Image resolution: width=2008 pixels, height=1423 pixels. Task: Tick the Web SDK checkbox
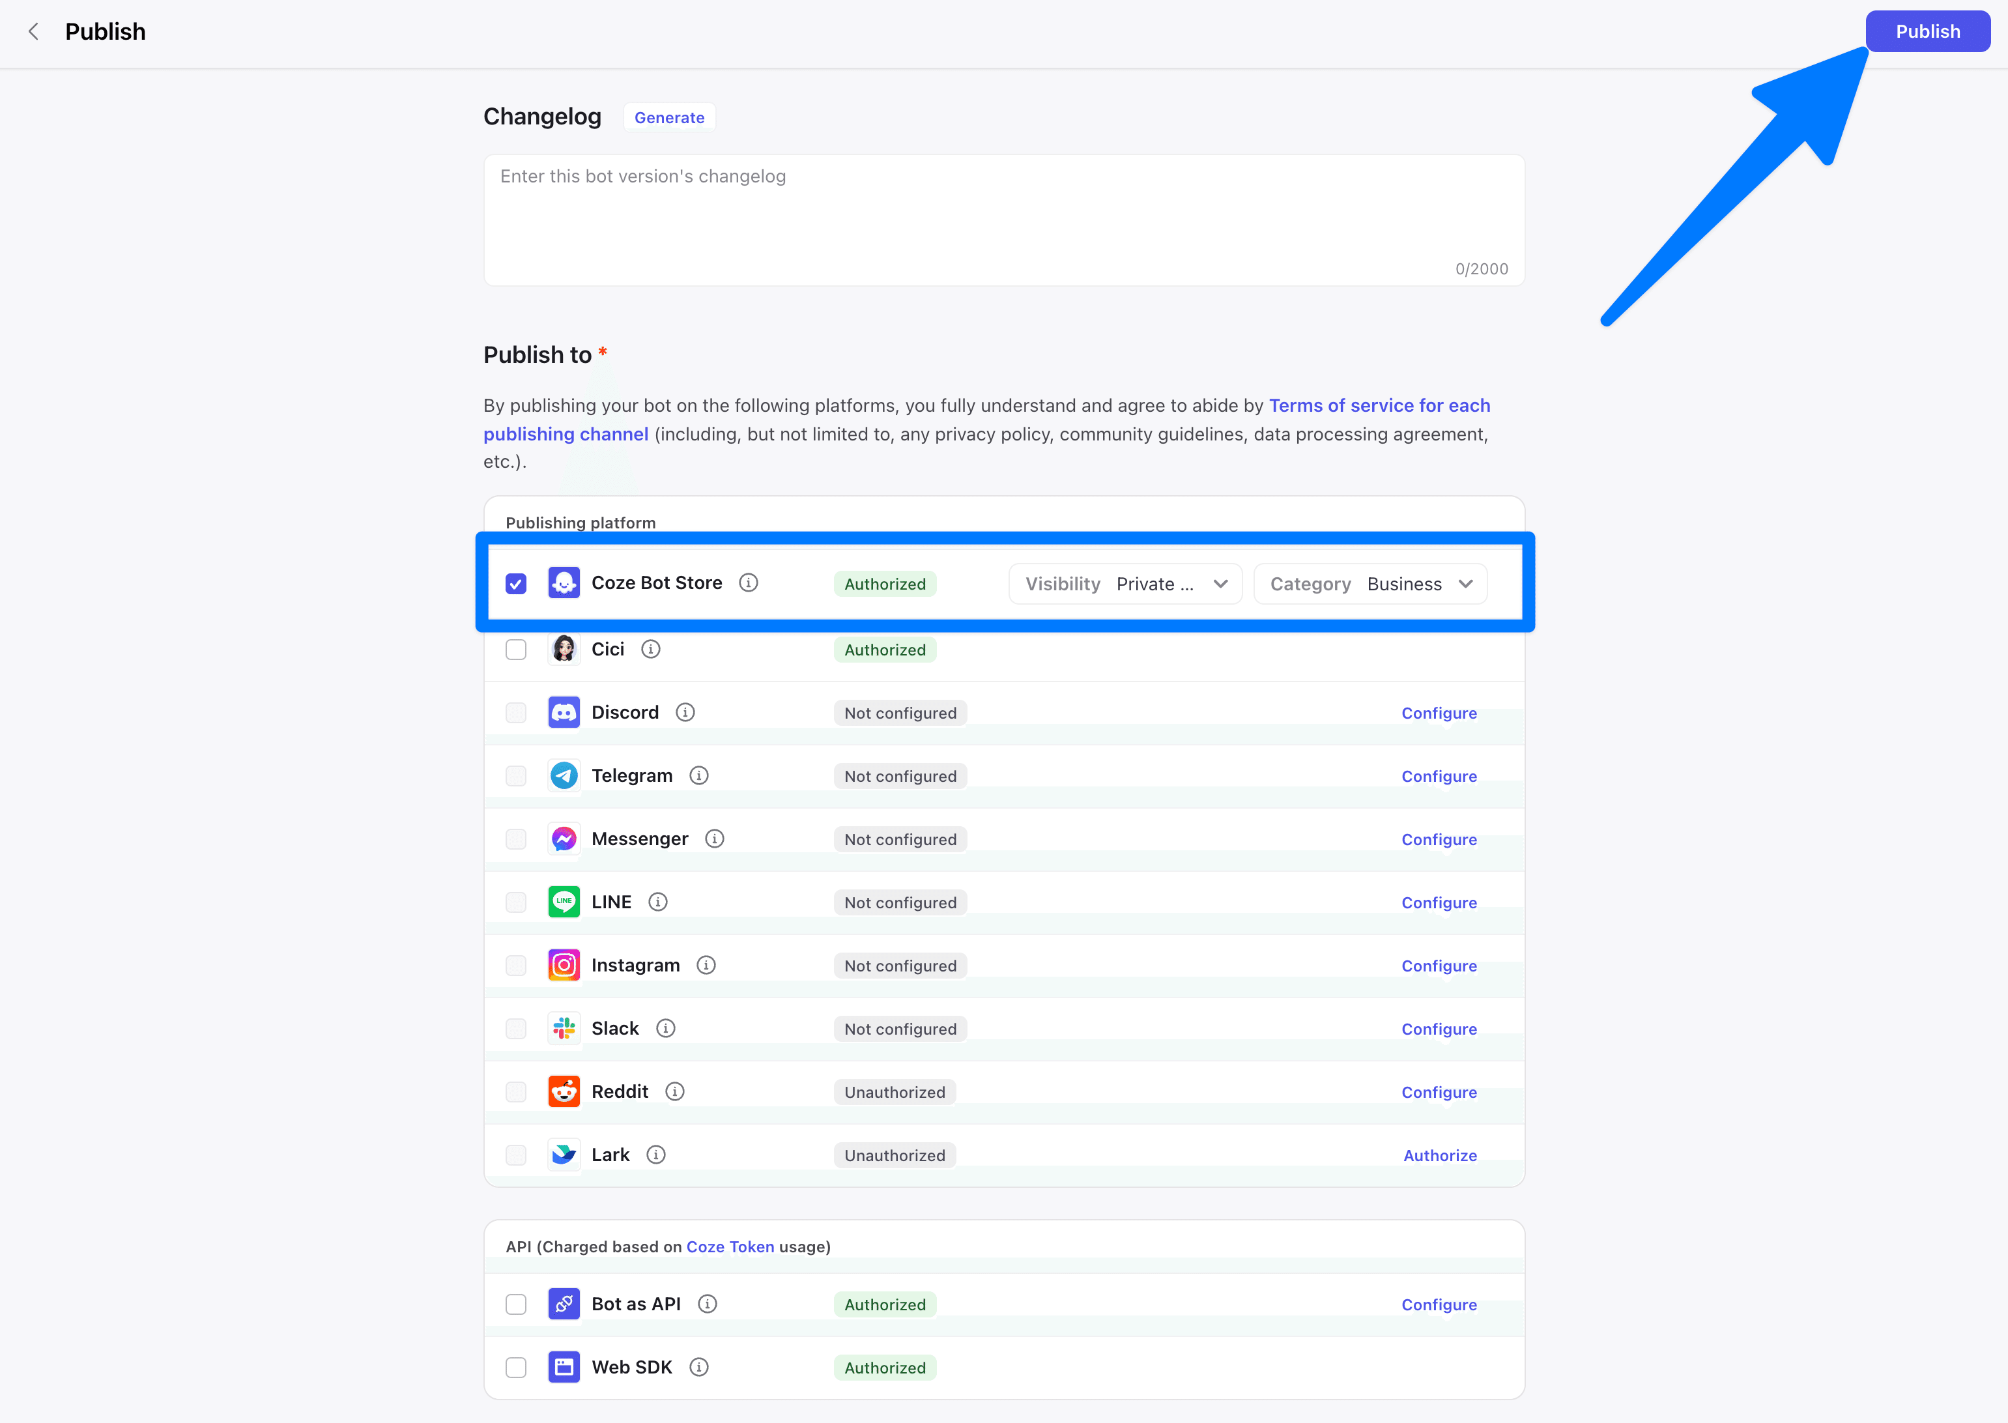516,1367
